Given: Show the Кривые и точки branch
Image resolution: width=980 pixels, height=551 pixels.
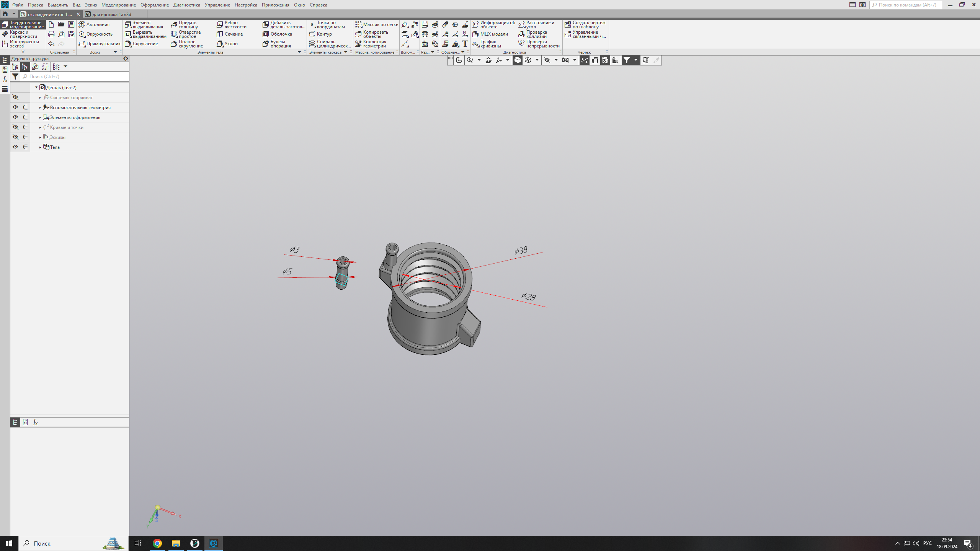Looking at the screenshot, I should click(x=15, y=127).
